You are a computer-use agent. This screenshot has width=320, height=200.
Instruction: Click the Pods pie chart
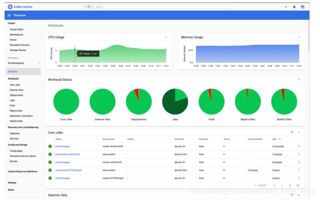tap(211, 101)
